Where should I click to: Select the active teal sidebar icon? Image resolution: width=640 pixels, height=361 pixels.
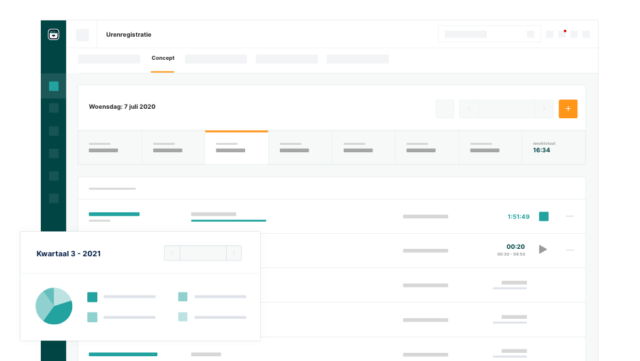tap(54, 86)
